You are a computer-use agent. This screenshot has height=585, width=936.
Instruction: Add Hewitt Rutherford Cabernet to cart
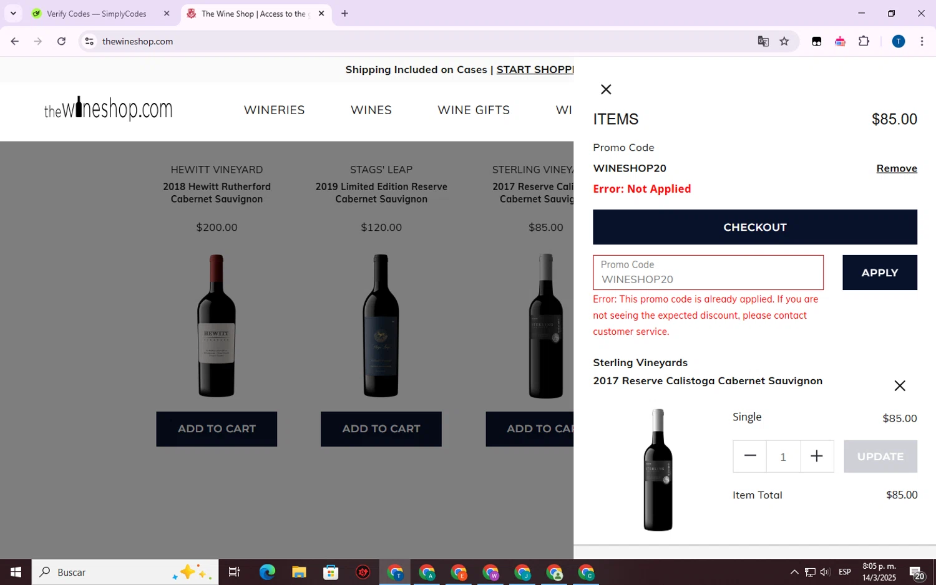point(217,429)
